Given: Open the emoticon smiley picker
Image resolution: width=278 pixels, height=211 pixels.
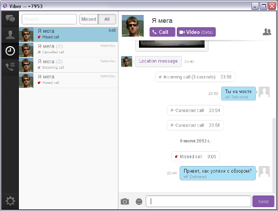Looking at the screenshot, I should tap(139, 202).
